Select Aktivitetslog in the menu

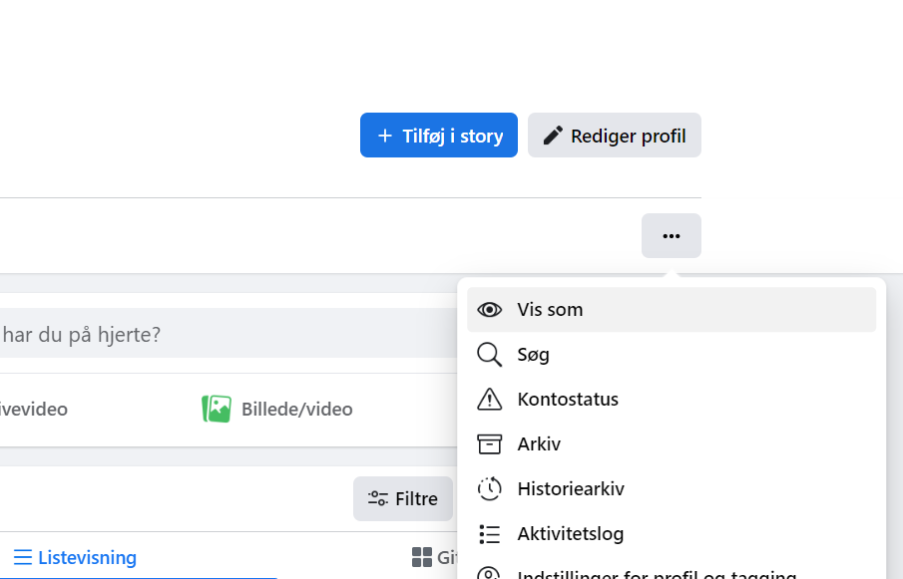click(x=570, y=533)
